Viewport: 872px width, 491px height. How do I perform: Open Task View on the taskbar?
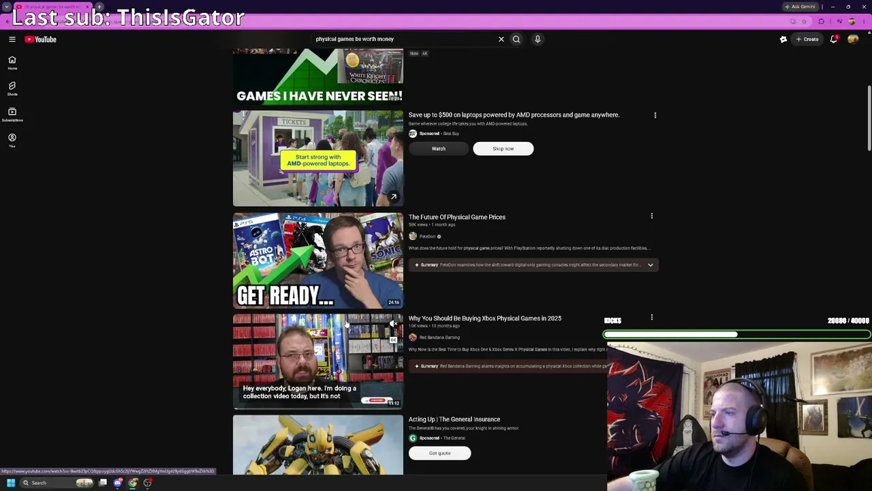click(x=103, y=483)
